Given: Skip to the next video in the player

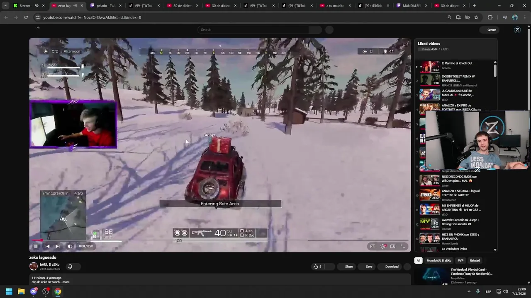Looking at the screenshot, I should pos(57,246).
